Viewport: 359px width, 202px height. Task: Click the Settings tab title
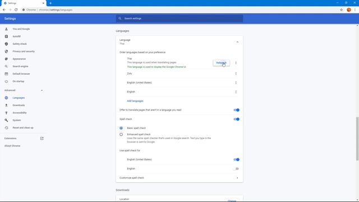[12, 3]
